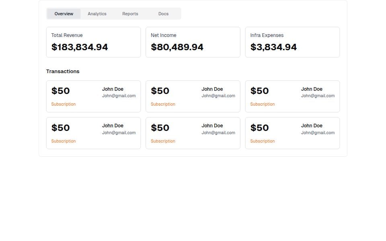The width and height of the screenshot is (386, 241).
Task: Click the Total Revenue amount $183,834.94
Action: [x=79, y=47]
